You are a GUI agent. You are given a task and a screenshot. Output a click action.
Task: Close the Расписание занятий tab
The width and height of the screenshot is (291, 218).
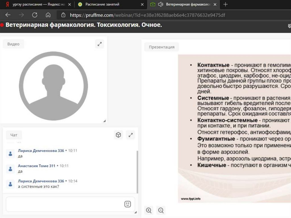pos(142,5)
